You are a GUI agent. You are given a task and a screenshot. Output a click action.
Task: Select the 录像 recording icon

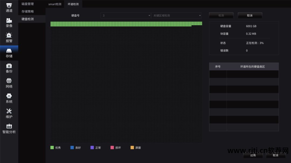point(9,23)
